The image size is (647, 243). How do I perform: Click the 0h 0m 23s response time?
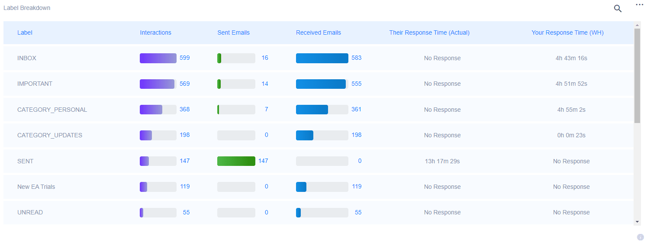coord(571,135)
